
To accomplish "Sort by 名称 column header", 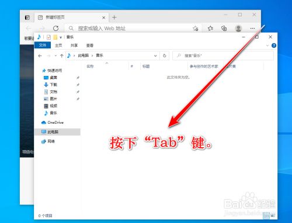I will pos(90,67).
